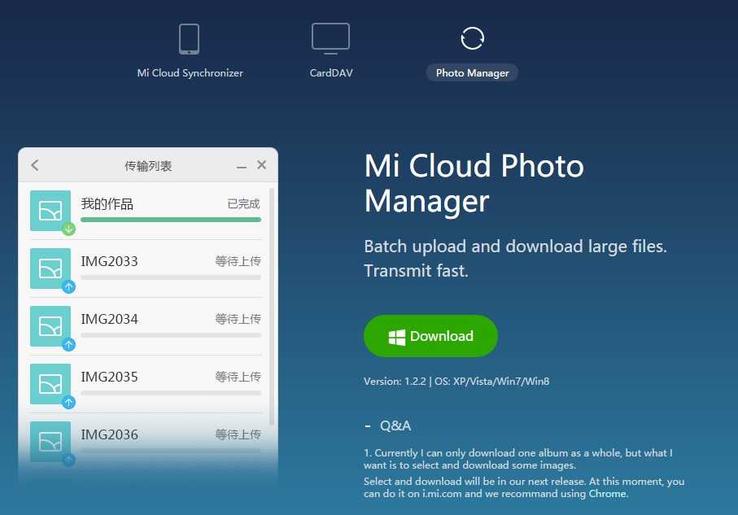Image resolution: width=738 pixels, height=515 pixels.
Task: Click the upload arrow badge on IMG2035
Action: pos(69,402)
